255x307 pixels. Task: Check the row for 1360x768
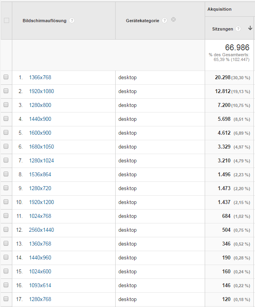point(6,243)
